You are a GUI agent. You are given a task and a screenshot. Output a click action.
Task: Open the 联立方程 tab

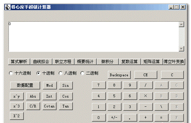(63, 62)
